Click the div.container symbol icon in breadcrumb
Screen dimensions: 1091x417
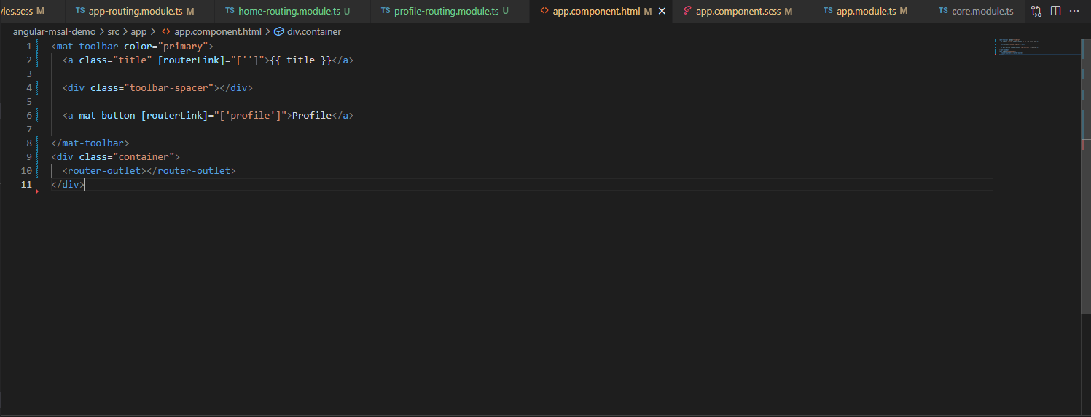[x=278, y=32]
